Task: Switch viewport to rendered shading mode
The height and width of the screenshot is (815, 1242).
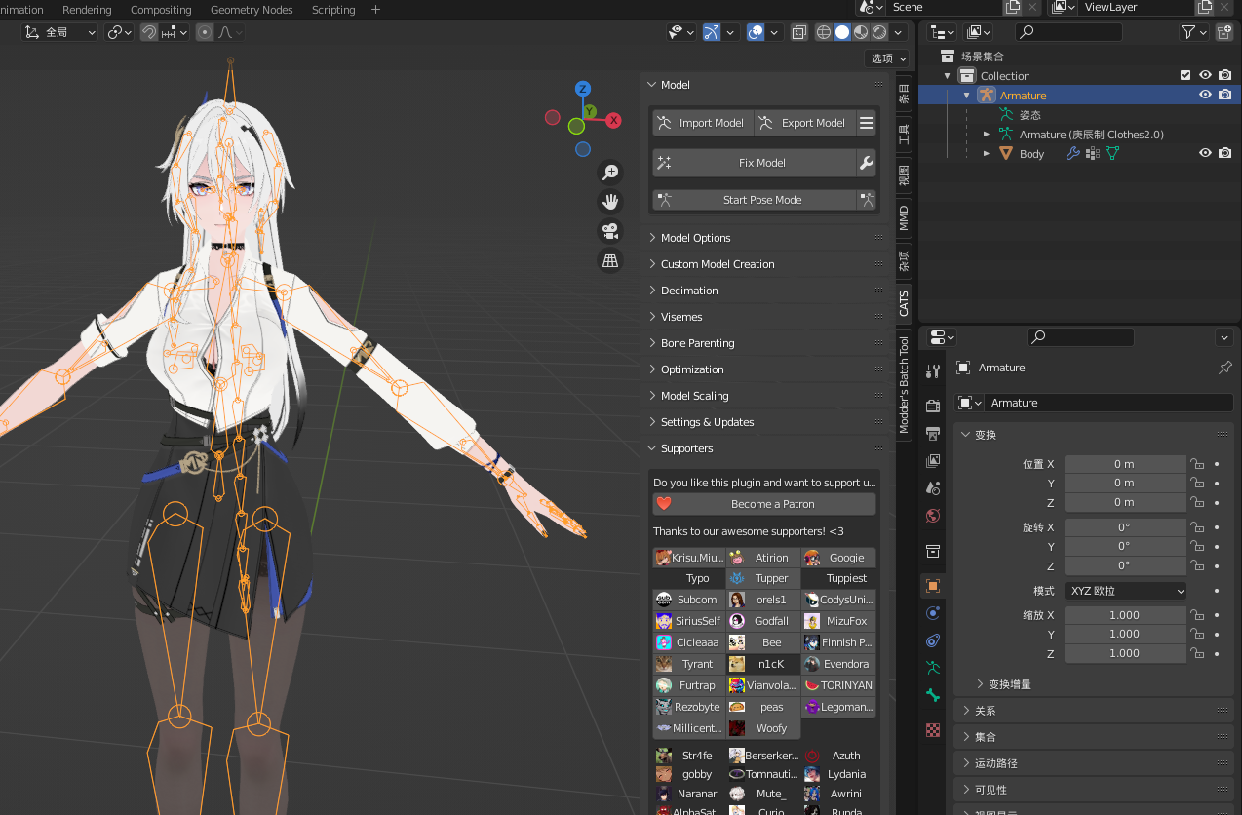Action: click(878, 32)
